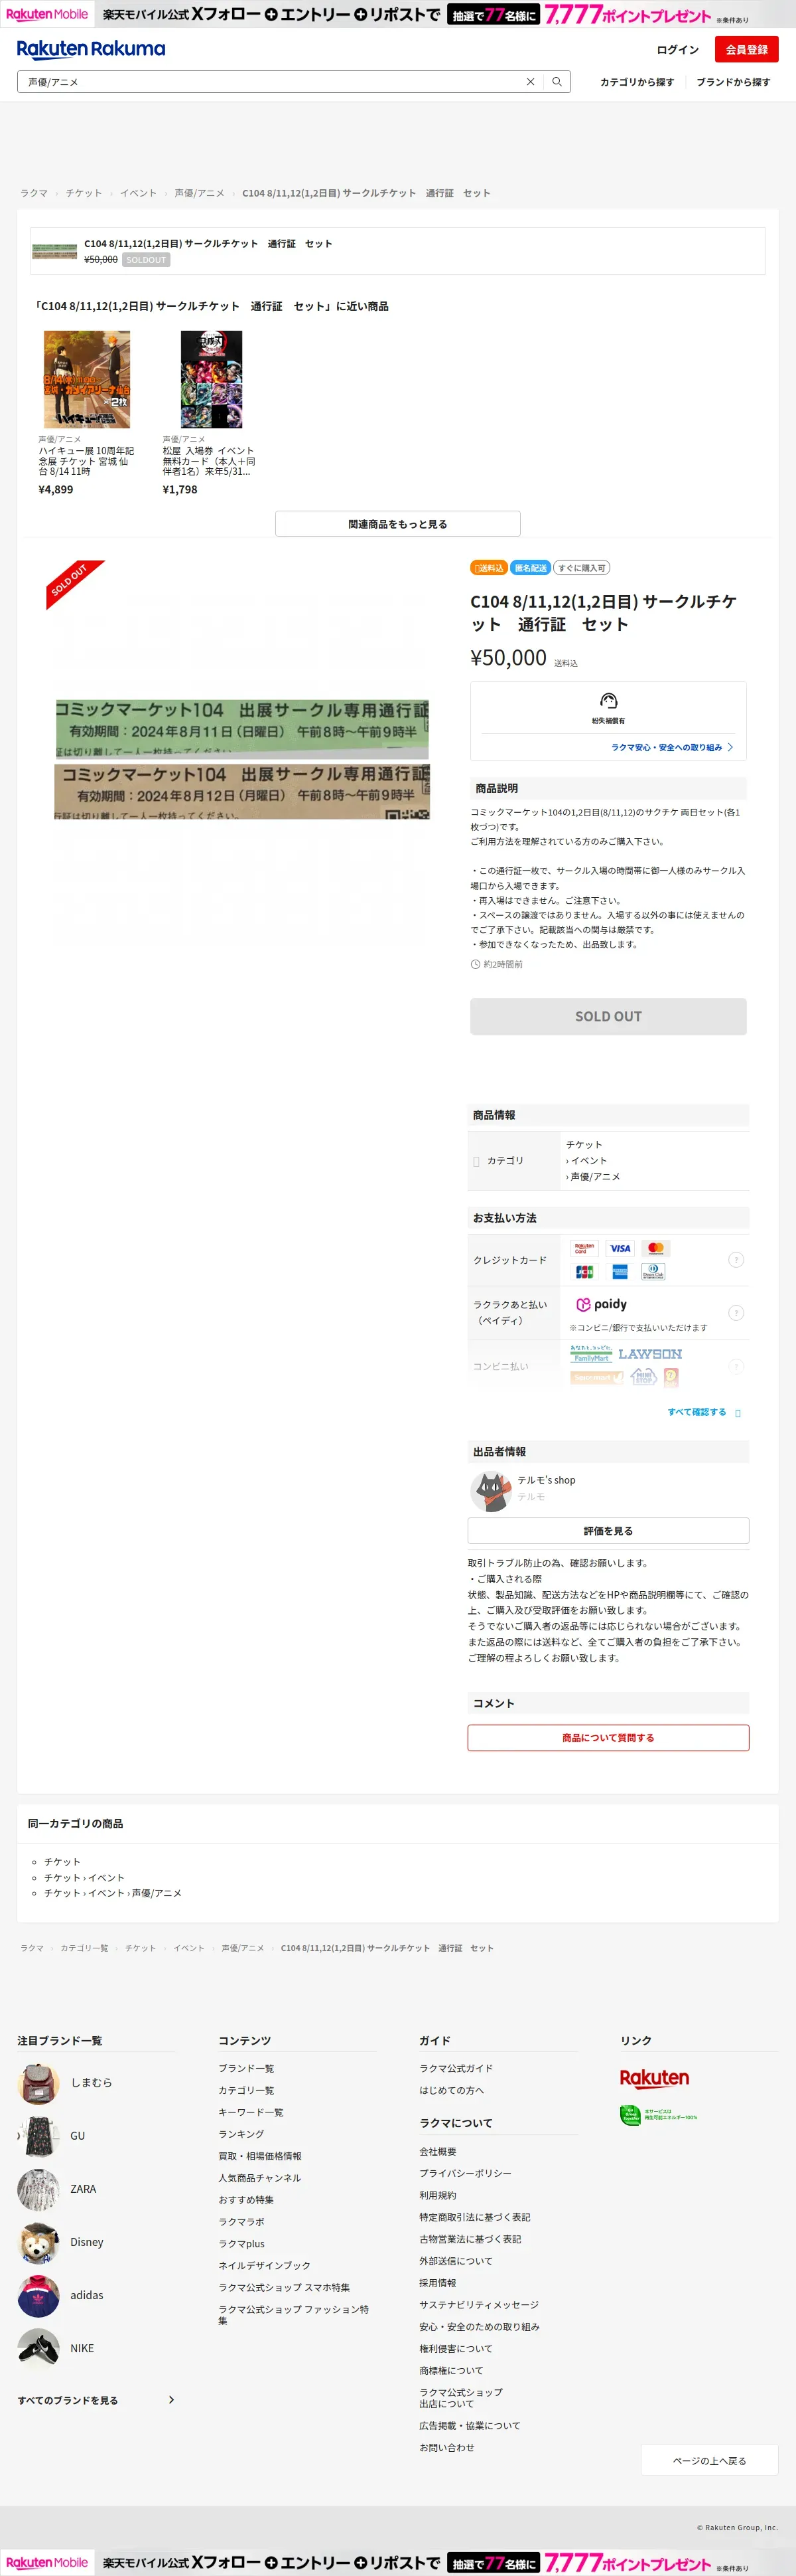796x2576 pixels.
Task: Open the 会社概要 footer link
Action: coord(437,2151)
